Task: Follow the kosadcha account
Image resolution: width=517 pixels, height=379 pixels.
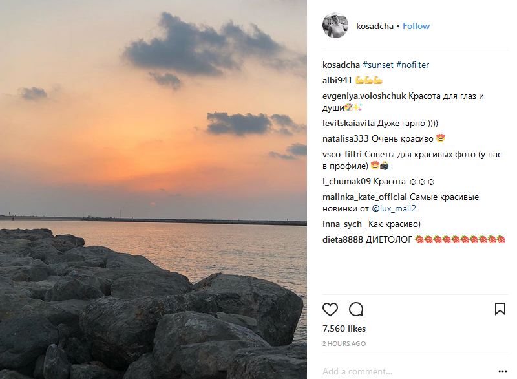Action: pos(416,26)
